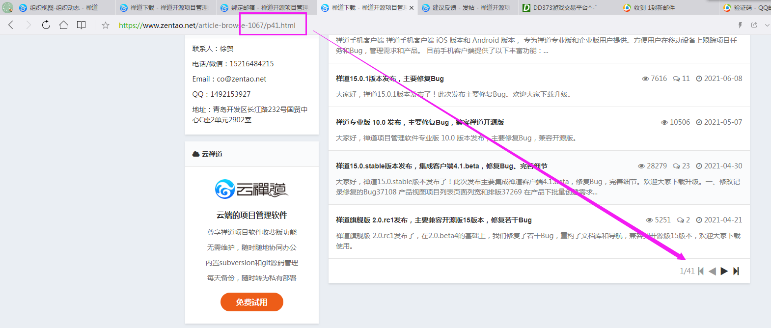Viewport: 771px width, 328px height.
Task: Close the active 禅道下载 tab
Action: click(412, 8)
